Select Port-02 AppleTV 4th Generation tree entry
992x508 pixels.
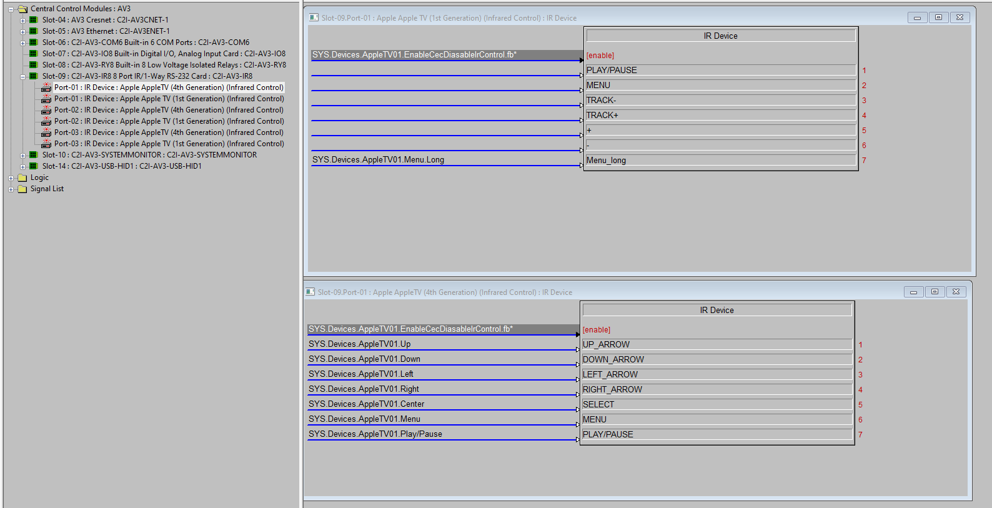[169, 110]
